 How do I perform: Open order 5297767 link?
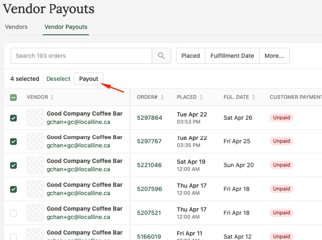(x=149, y=141)
